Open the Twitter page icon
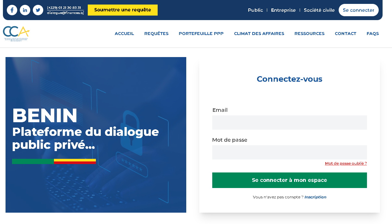Screen dimensions: 392x224 (x=38, y=10)
